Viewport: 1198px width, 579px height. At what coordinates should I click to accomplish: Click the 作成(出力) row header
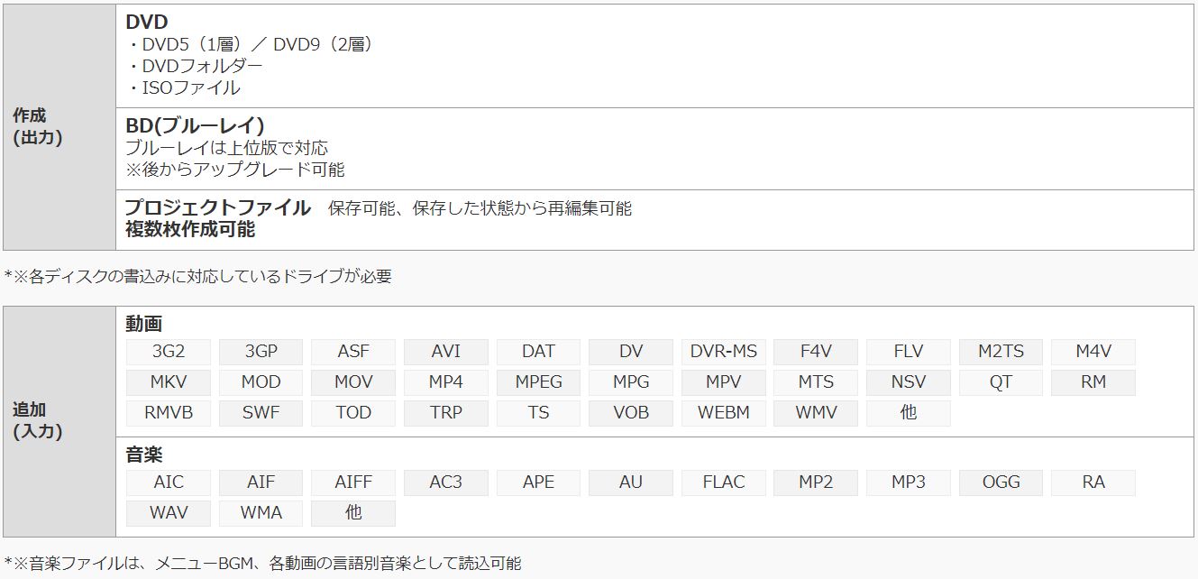tap(59, 127)
